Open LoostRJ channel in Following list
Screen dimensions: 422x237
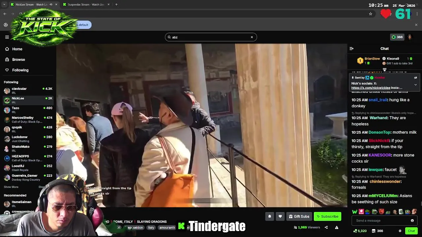tap(28, 168)
